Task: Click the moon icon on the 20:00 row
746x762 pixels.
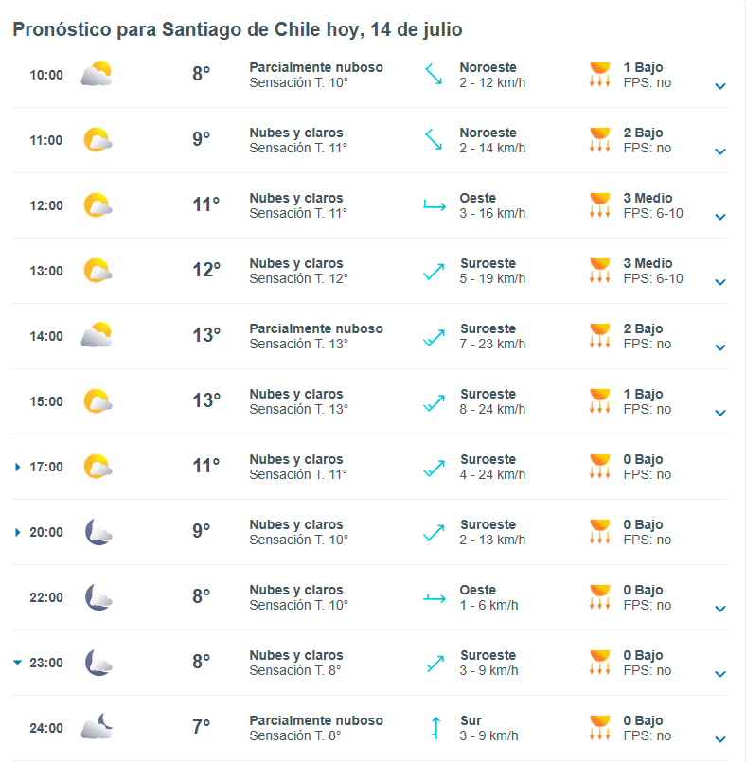Action: (x=98, y=532)
